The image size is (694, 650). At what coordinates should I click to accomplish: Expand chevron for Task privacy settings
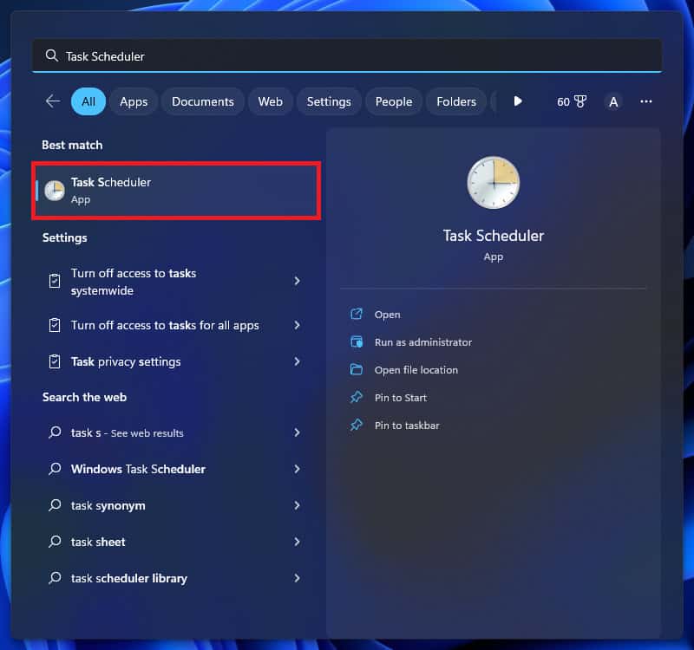point(297,361)
